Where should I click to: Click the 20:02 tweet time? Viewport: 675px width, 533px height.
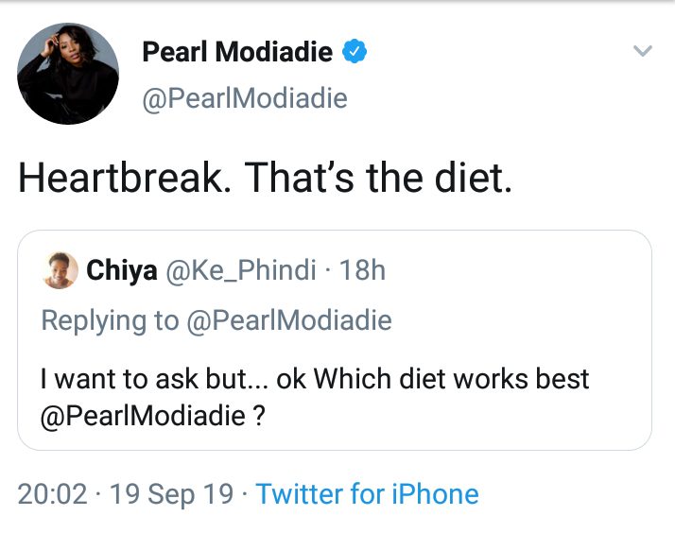[x=52, y=494]
